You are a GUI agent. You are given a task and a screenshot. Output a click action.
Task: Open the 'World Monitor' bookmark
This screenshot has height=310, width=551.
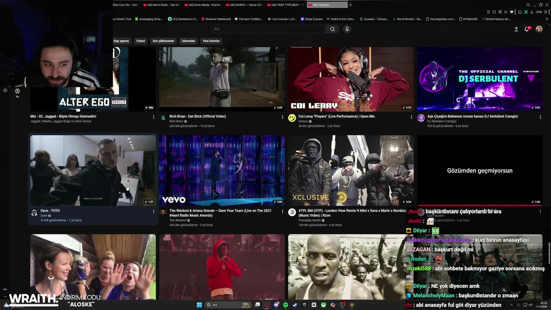point(407,19)
